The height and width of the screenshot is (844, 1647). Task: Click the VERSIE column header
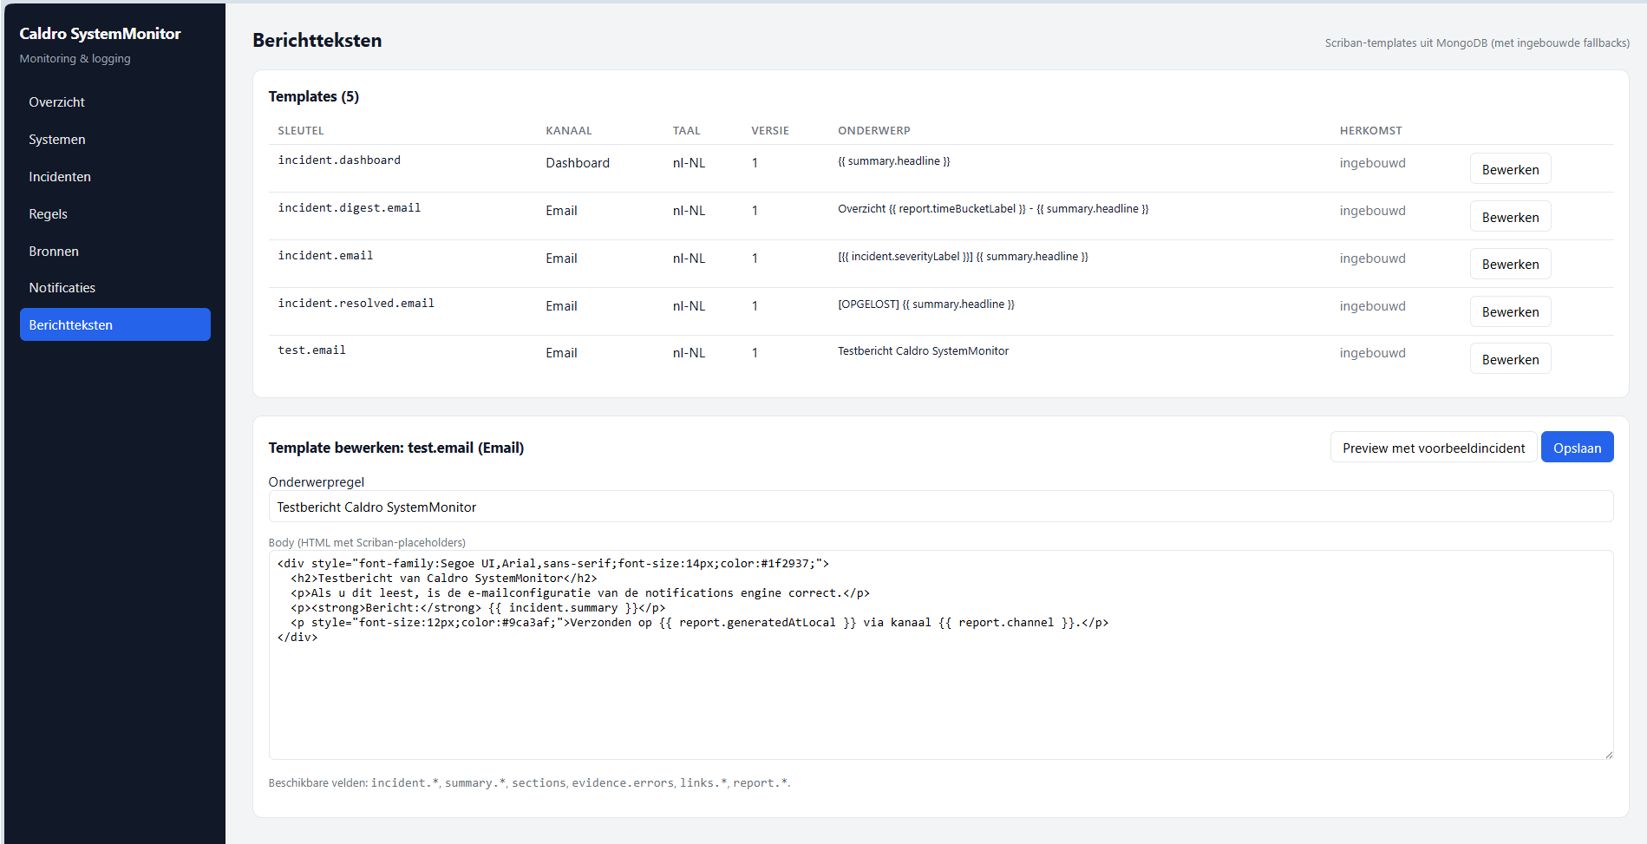(770, 131)
